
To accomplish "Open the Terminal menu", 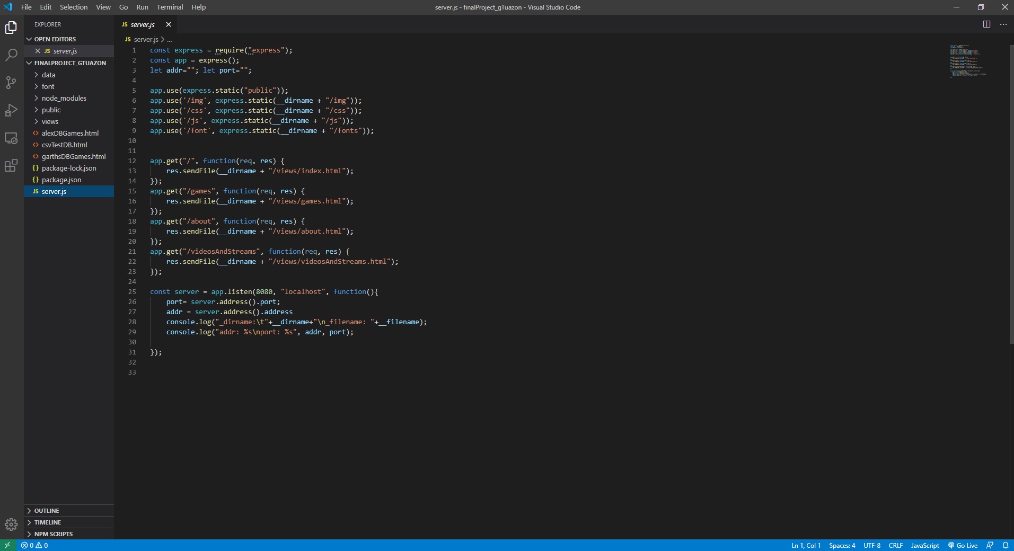I will (x=170, y=7).
